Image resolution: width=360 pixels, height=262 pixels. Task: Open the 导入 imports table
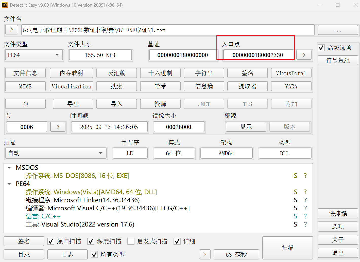(116, 104)
